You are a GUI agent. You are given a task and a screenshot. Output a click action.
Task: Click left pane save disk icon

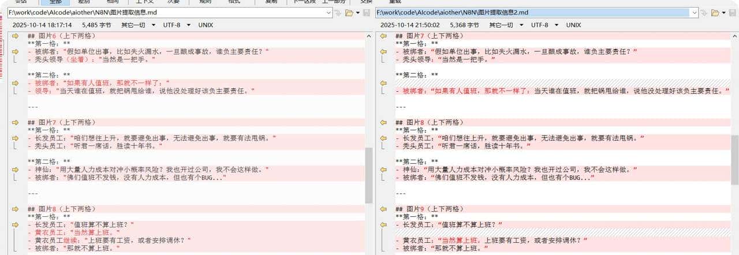(x=367, y=13)
